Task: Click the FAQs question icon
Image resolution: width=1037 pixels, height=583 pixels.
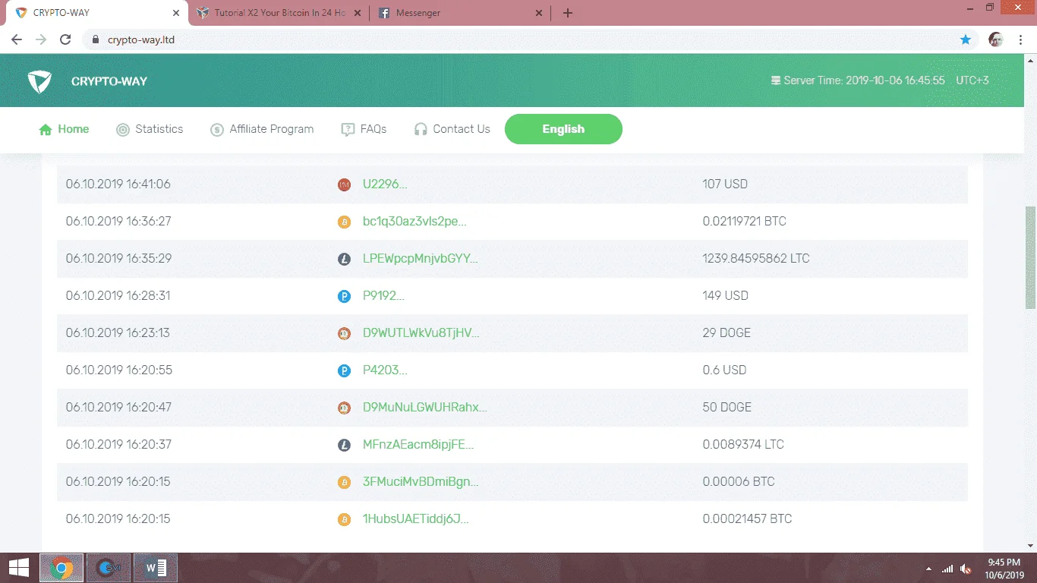Action: point(348,130)
